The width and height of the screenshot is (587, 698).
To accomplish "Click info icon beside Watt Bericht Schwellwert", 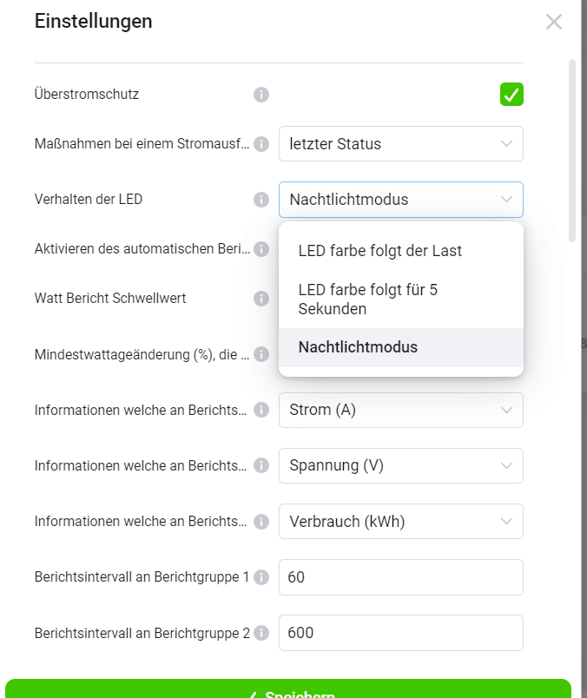I will coord(261,299).
